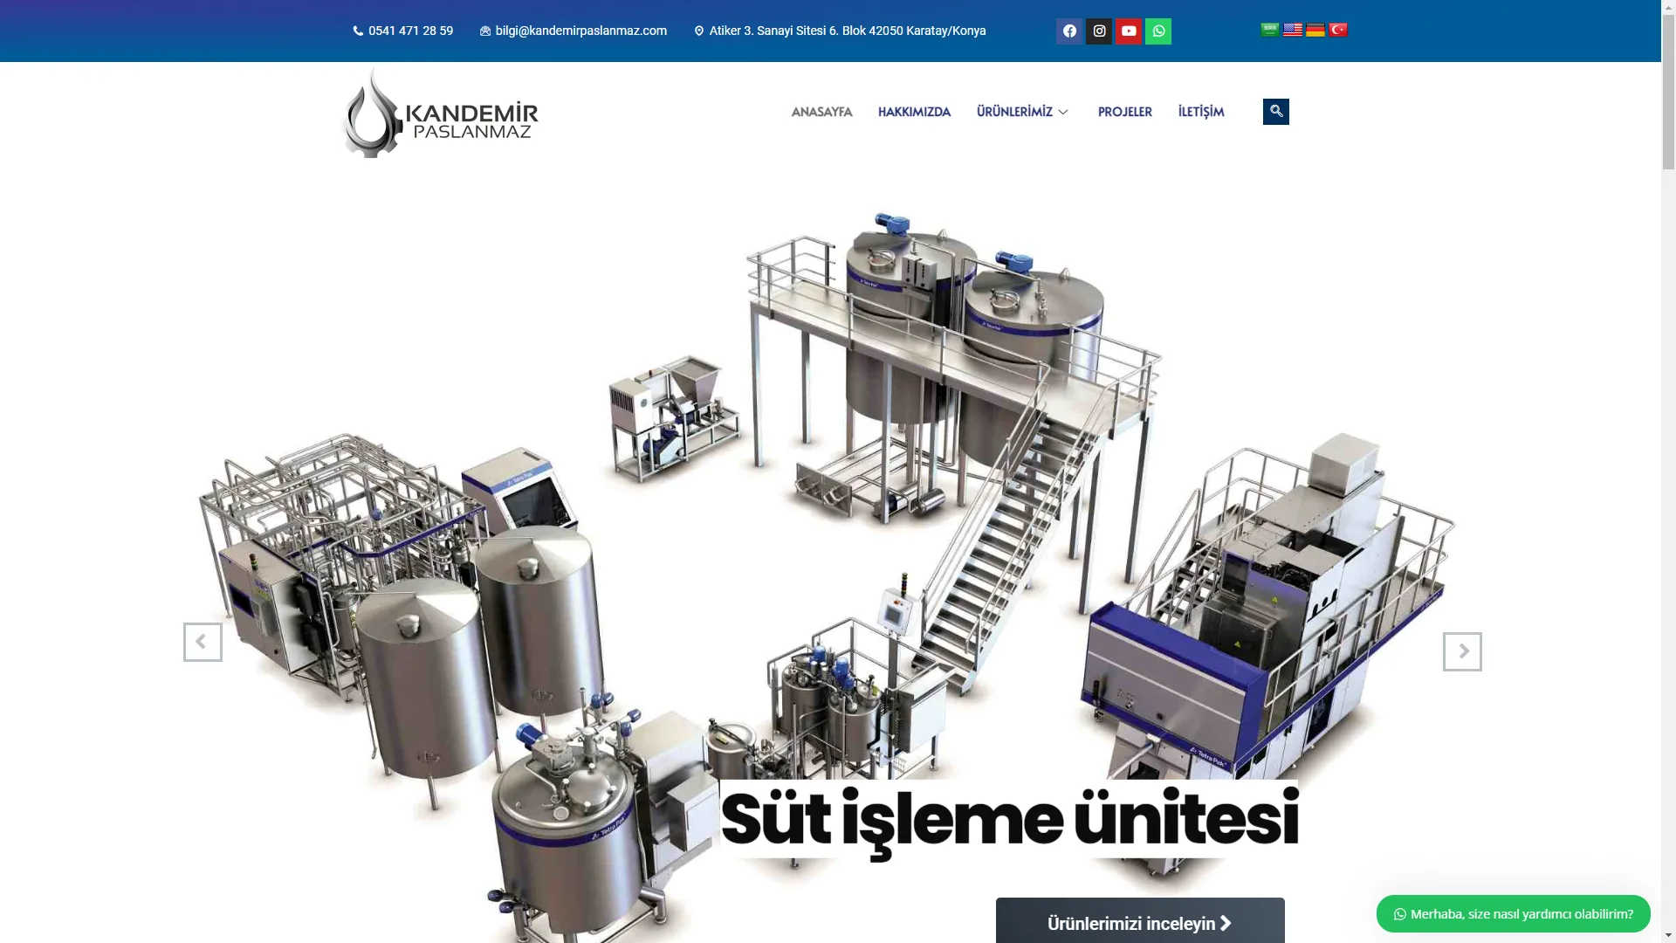Image resolution: width=1676 pixels, height=943 pixels.
Task: Open the Facebook social icon
Action: [x=1069, y=31]
